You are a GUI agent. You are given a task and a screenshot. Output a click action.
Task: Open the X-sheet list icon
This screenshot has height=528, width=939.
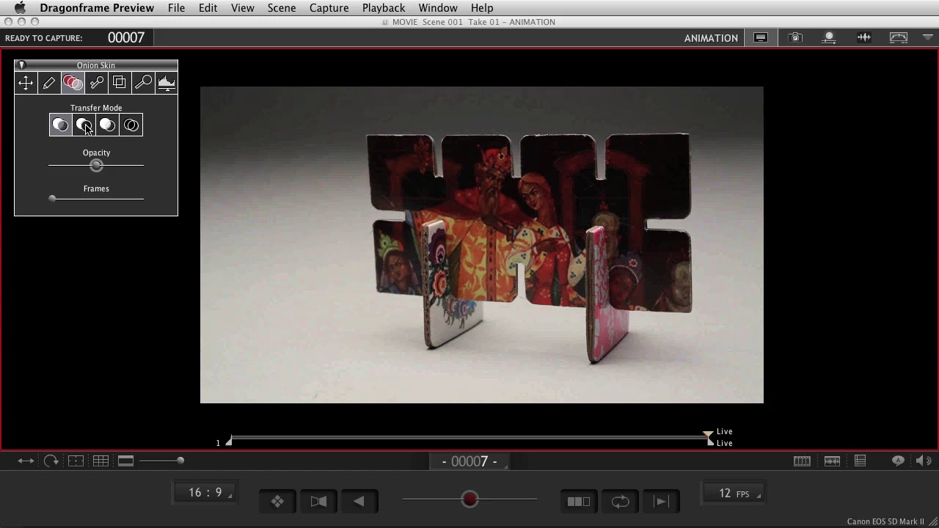(860, 461)
